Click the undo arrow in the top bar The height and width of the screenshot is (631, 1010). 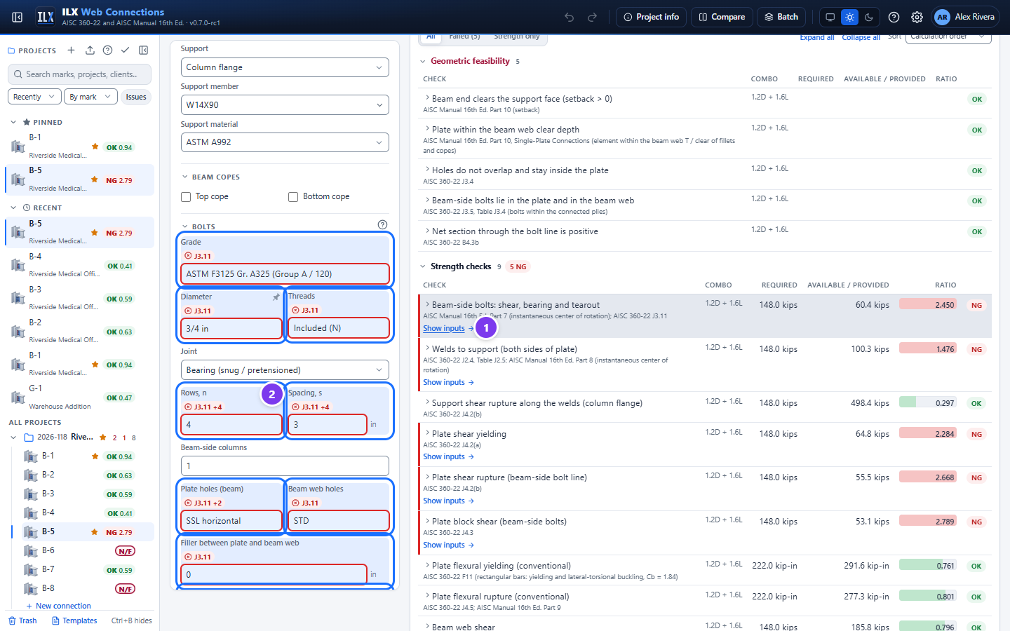pyautogui.click(x=570, y=17)
